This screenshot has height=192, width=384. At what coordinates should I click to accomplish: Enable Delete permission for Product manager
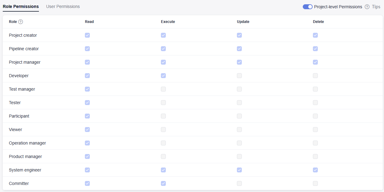[315, 156]
